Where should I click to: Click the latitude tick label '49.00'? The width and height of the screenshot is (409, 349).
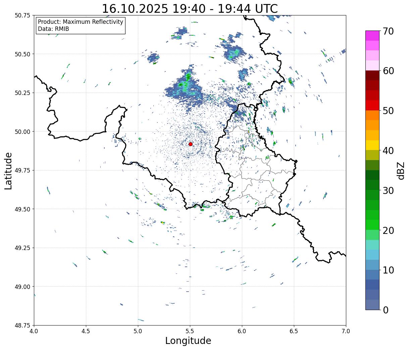coord(22,287)
